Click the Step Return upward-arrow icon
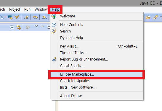 [26, 17]
